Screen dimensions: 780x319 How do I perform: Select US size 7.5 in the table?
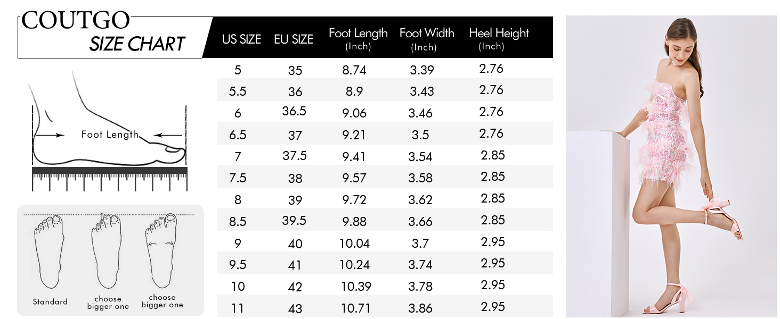tap(238, 178)
